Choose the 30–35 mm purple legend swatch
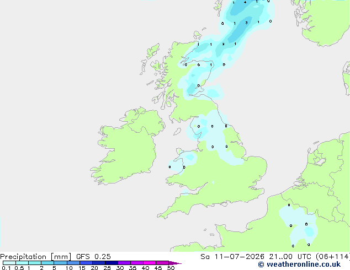This screenshot has height=270, width=350. click(124, 263)
